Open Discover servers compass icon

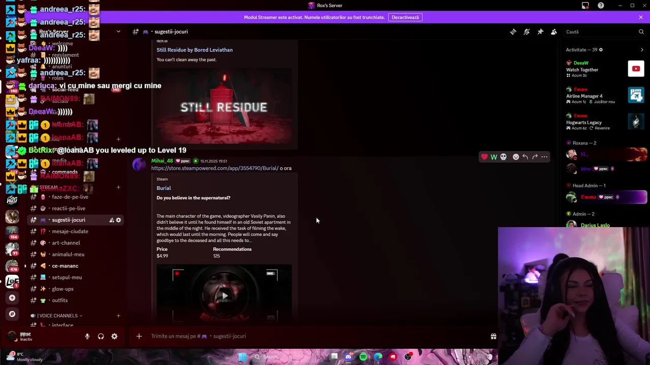pos(12,314)
